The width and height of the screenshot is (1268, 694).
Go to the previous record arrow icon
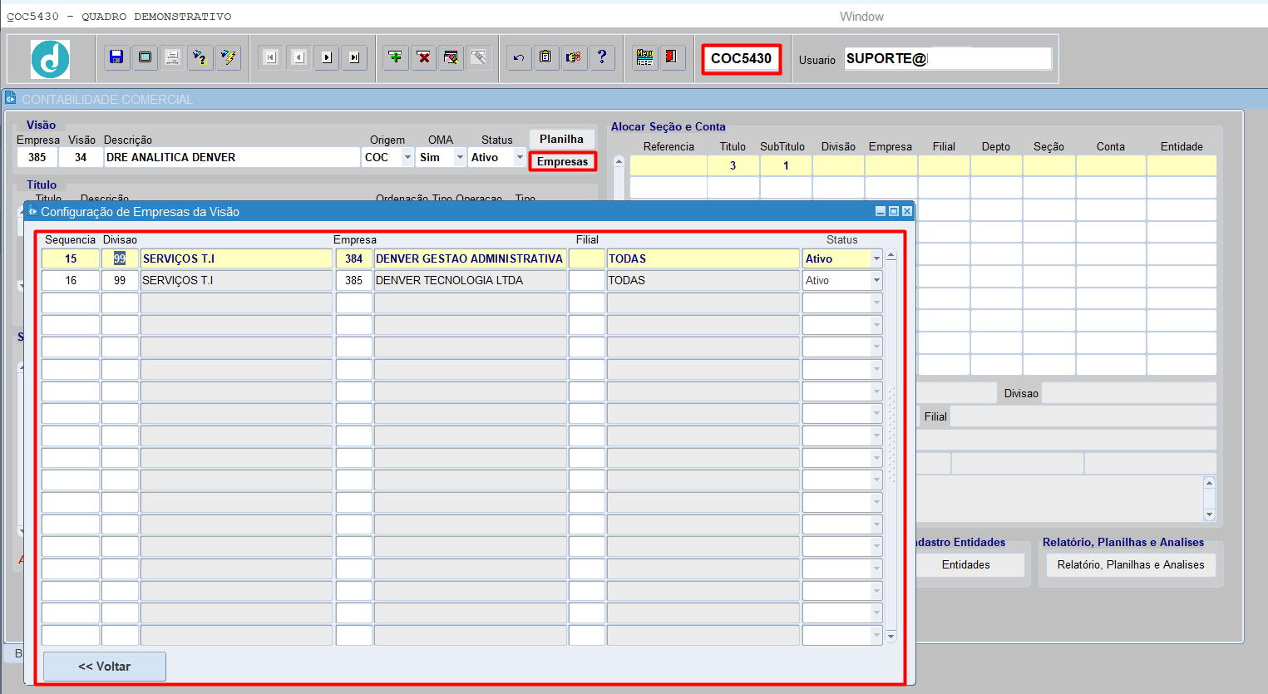click(298, 57)
